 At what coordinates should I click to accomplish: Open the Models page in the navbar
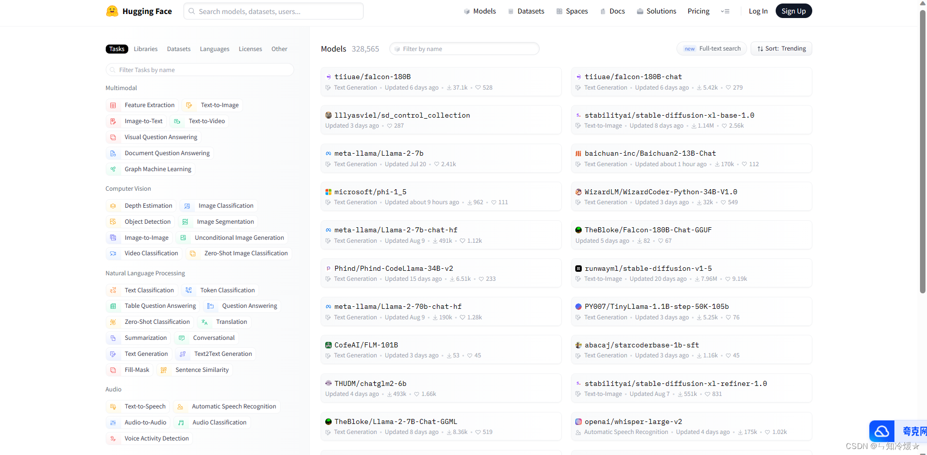point(480,11)
